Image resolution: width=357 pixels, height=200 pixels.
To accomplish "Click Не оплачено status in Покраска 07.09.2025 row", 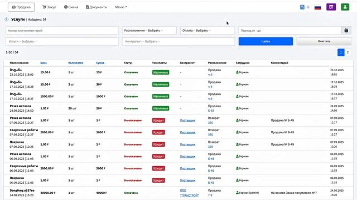I will [133, 144].
